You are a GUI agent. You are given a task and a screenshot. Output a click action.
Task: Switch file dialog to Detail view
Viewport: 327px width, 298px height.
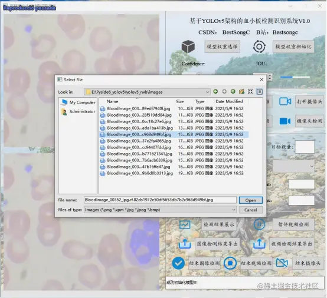260,91
